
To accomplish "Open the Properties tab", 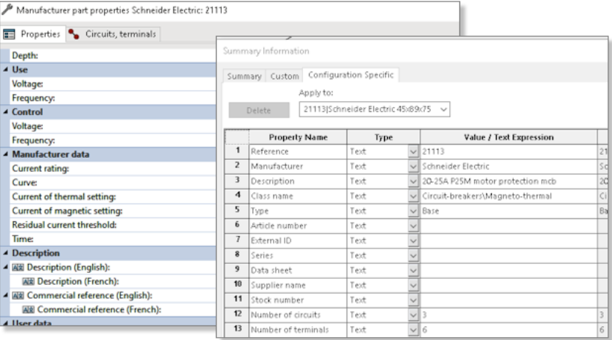I will [32, 35].
